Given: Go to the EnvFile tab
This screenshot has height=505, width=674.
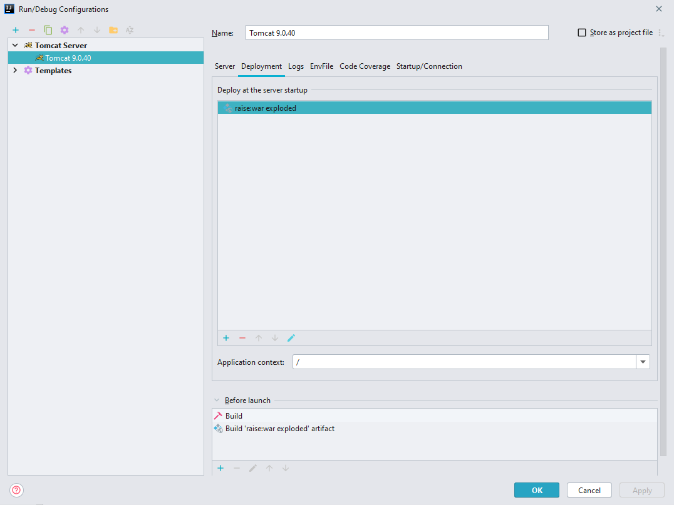Looking at the screenshot, I should (321, 66).
